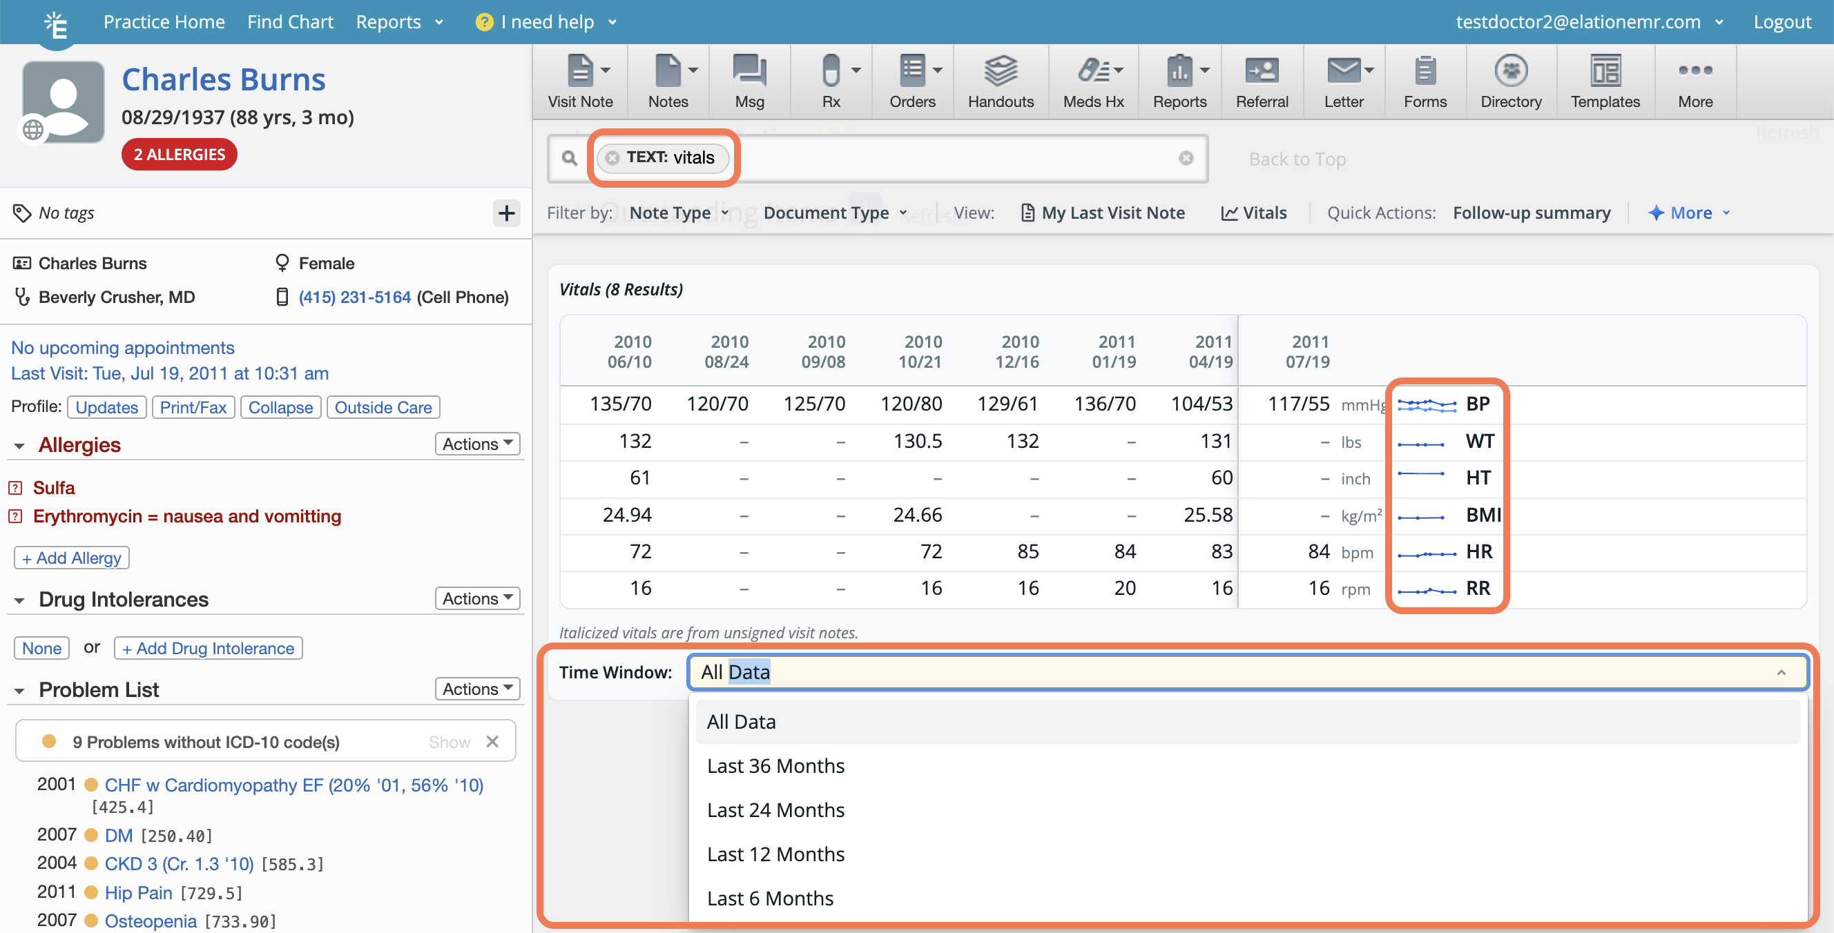Open Allergies Actions dropdown
This screenshot has width=1834, height=933.
[477, 444]
